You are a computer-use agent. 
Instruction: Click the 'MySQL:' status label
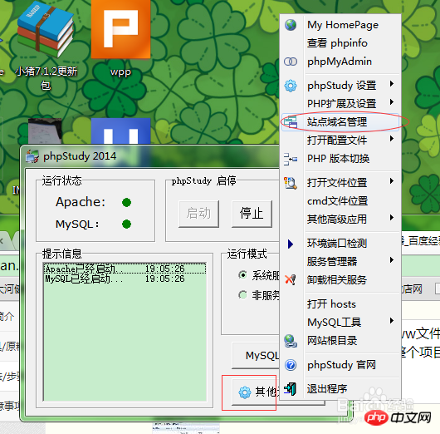click(77, 224)
